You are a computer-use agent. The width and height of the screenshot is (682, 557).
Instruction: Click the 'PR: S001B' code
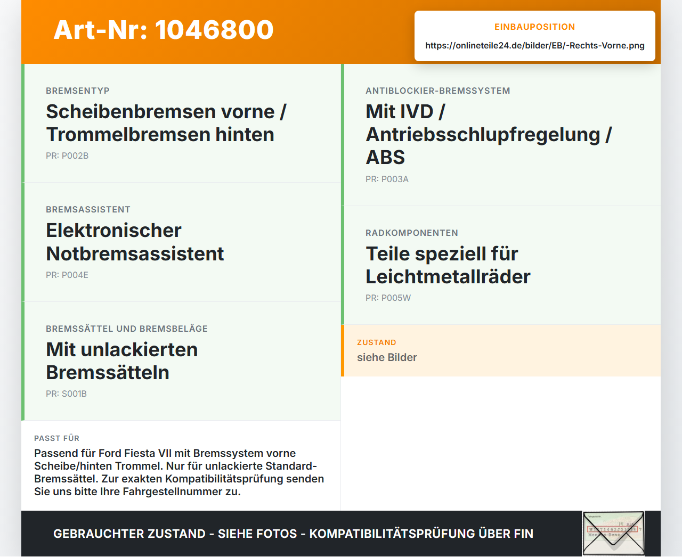pos(66,394)
